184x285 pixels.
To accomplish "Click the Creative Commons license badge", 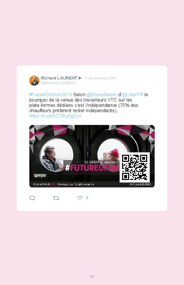I will 40,176.
